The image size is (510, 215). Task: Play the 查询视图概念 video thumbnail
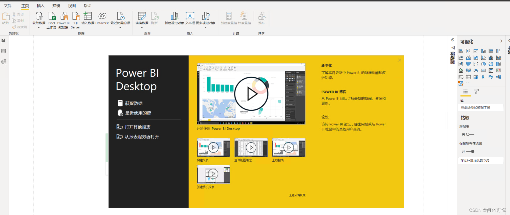(251, 147)
